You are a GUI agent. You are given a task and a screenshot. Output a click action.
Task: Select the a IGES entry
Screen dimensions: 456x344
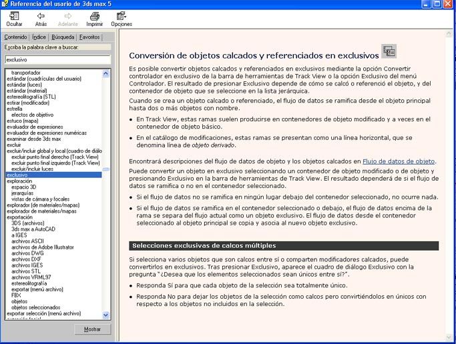pos(19,235)
